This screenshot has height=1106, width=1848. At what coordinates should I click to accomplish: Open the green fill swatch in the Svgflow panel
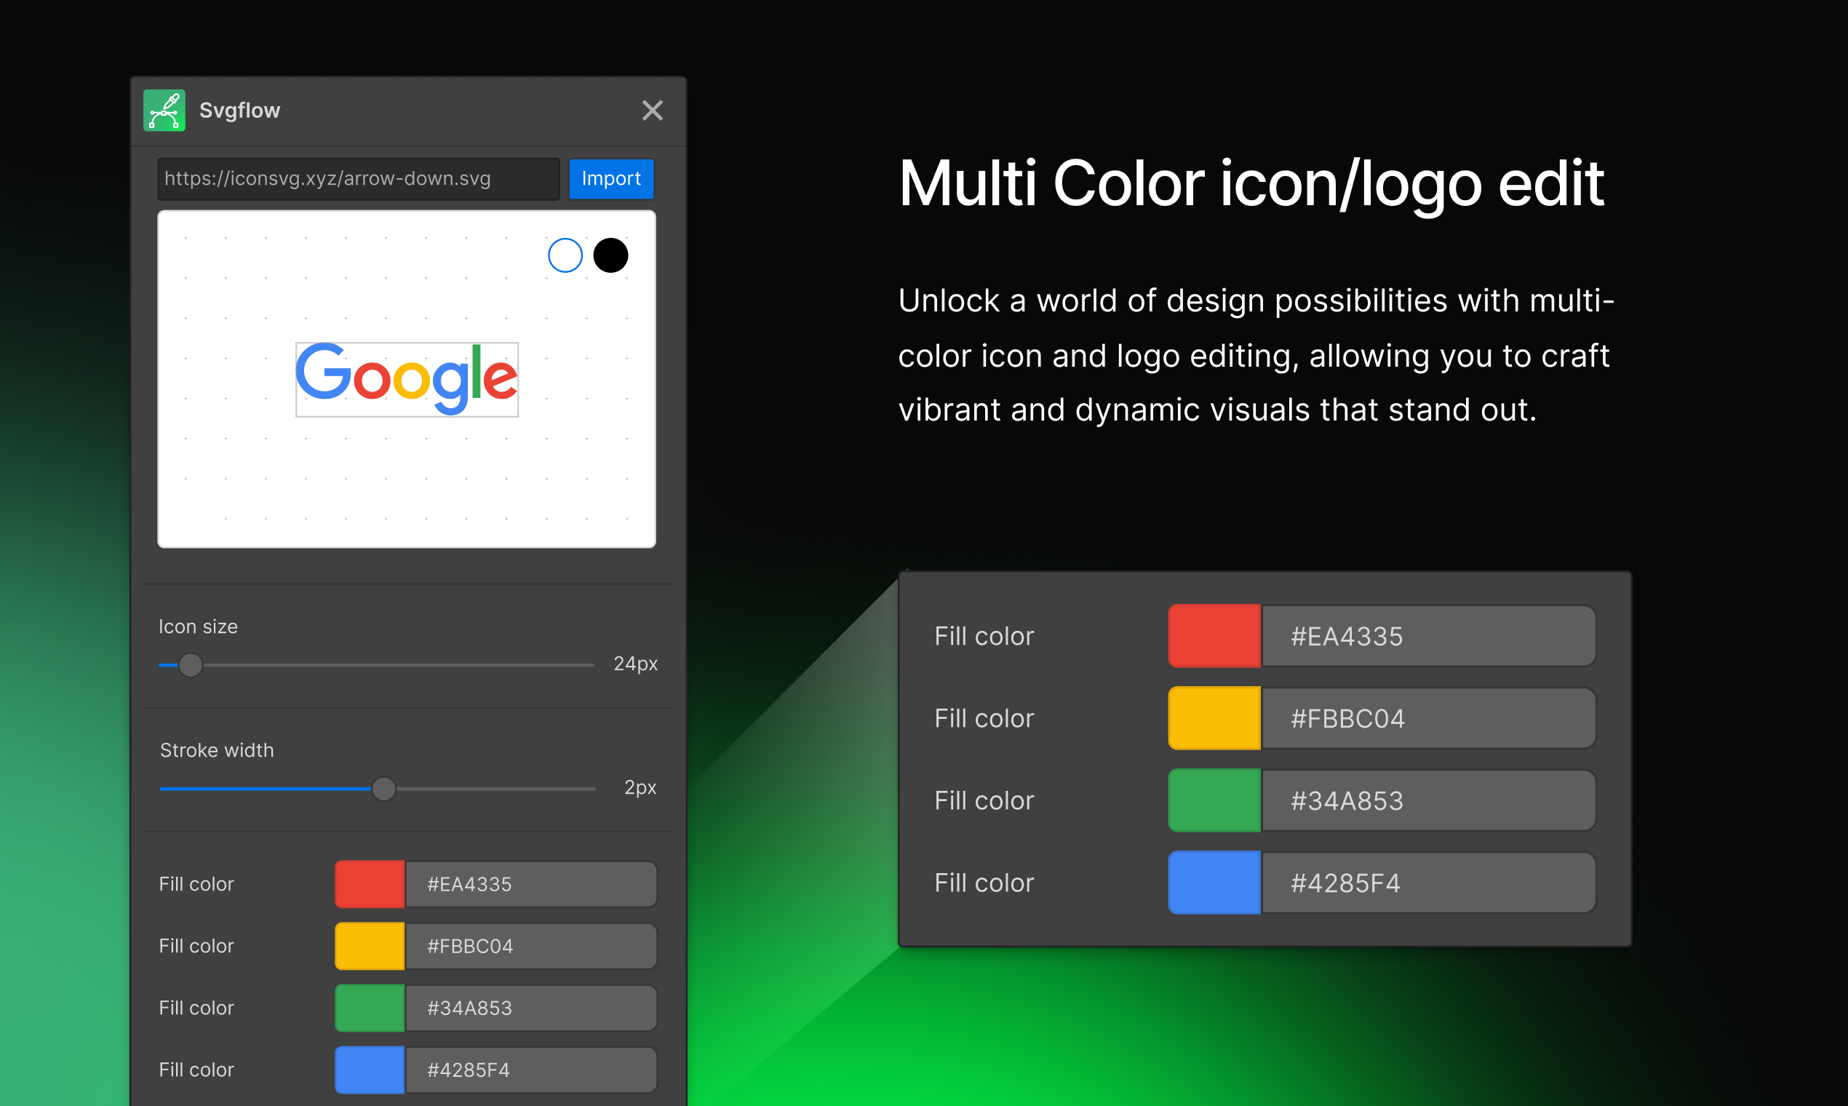pyautogui.click(x=370, y=1008)
